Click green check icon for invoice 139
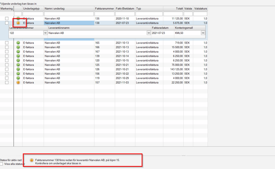 [x=18, y=56]
